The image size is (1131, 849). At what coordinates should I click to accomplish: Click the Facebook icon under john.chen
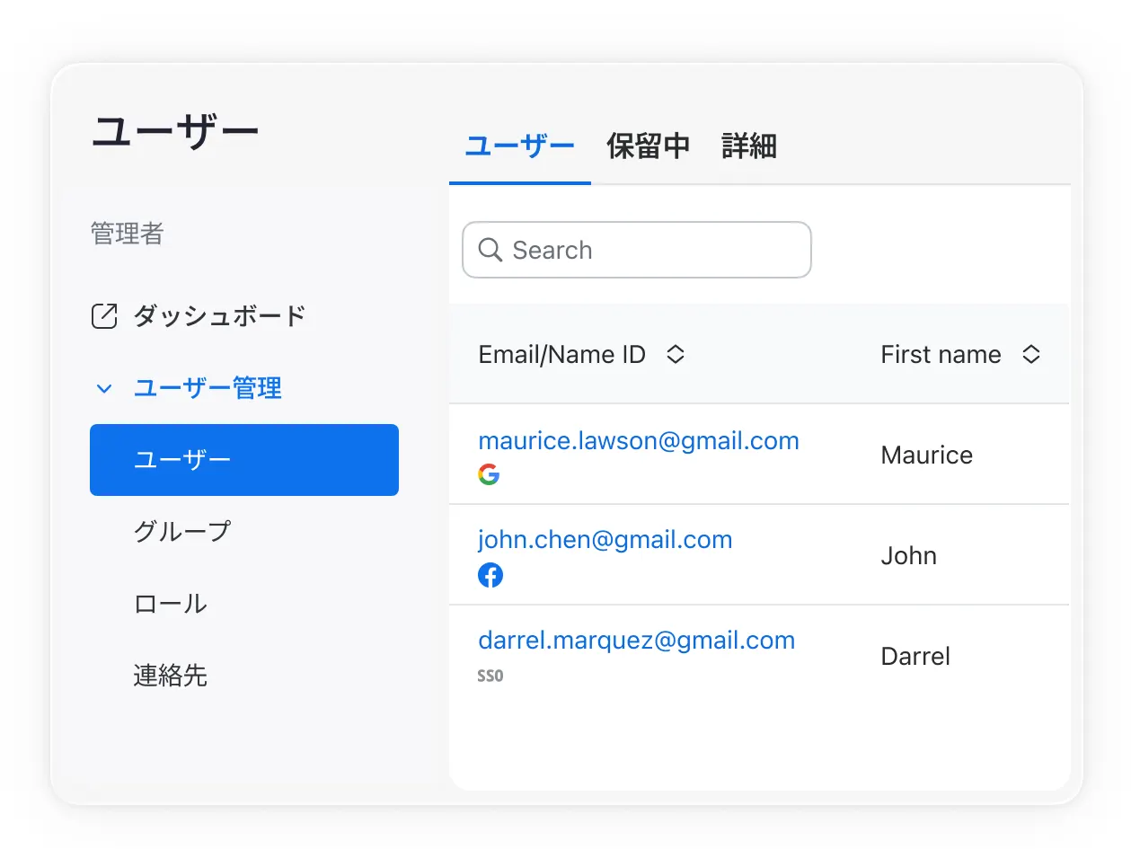pos(490,574)
